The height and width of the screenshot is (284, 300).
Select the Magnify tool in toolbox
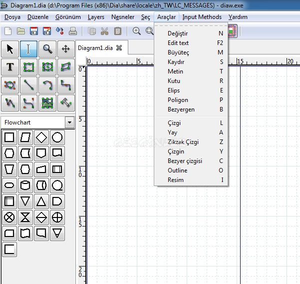click(x=47, y=49)
